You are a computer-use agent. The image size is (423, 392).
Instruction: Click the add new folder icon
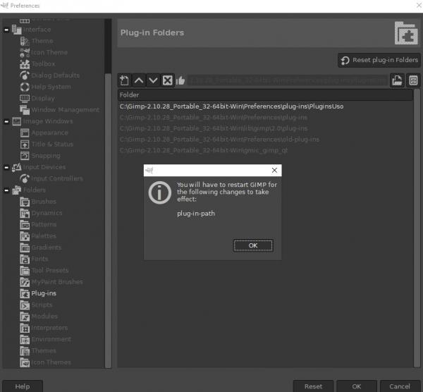124,80
